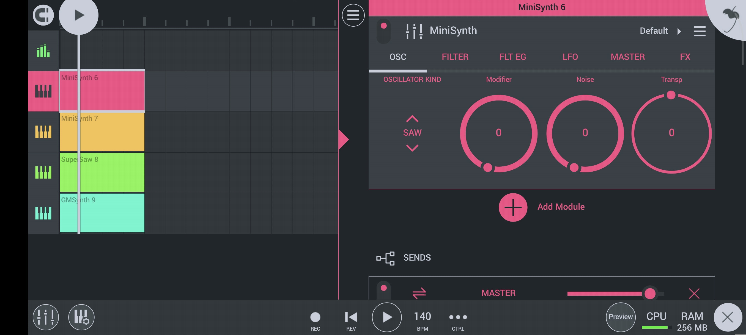Open the round hamburger menu
Screen dimensions: 746x335
(353, 15)
